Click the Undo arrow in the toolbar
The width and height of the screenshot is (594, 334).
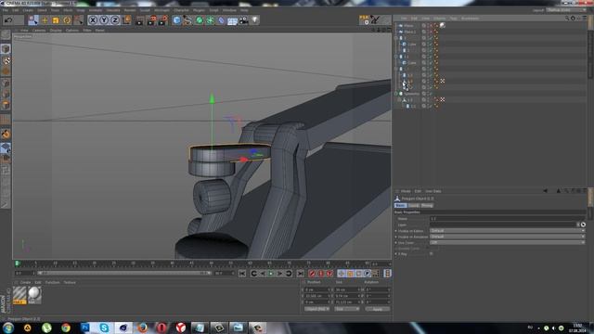point(8,20)
